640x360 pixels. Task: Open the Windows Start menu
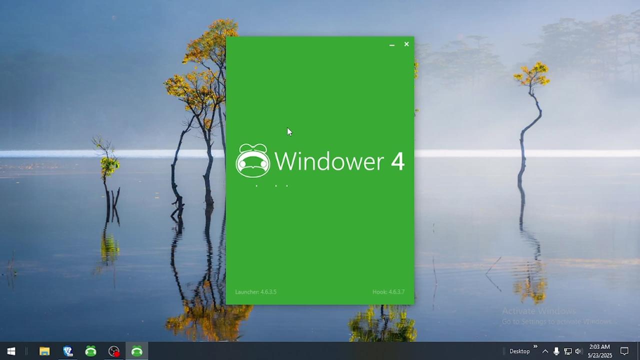tap(11, 351)
